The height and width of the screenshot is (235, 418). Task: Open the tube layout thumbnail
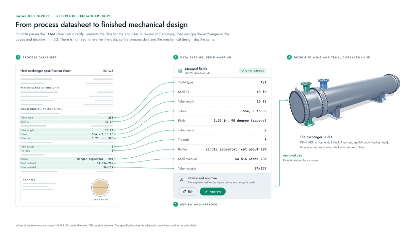point(100,188)
